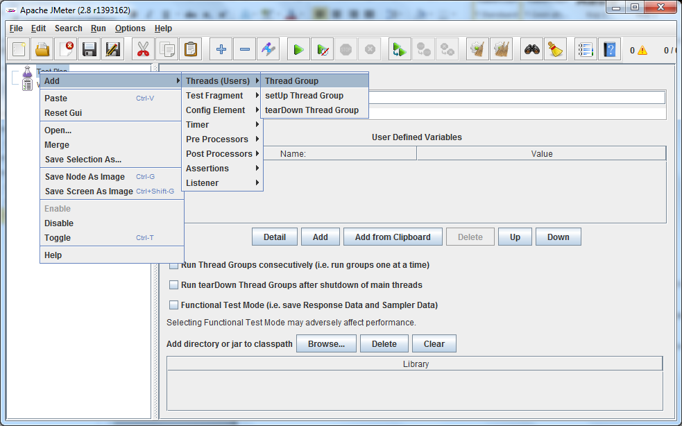The image size is (682, 426).
Task: Enable Functional Test Mode checkbox
Action: click(x=173, y=305)
